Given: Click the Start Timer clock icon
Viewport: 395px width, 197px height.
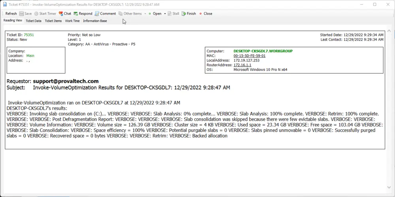Looking at the screenshot, I should point(36,13).
